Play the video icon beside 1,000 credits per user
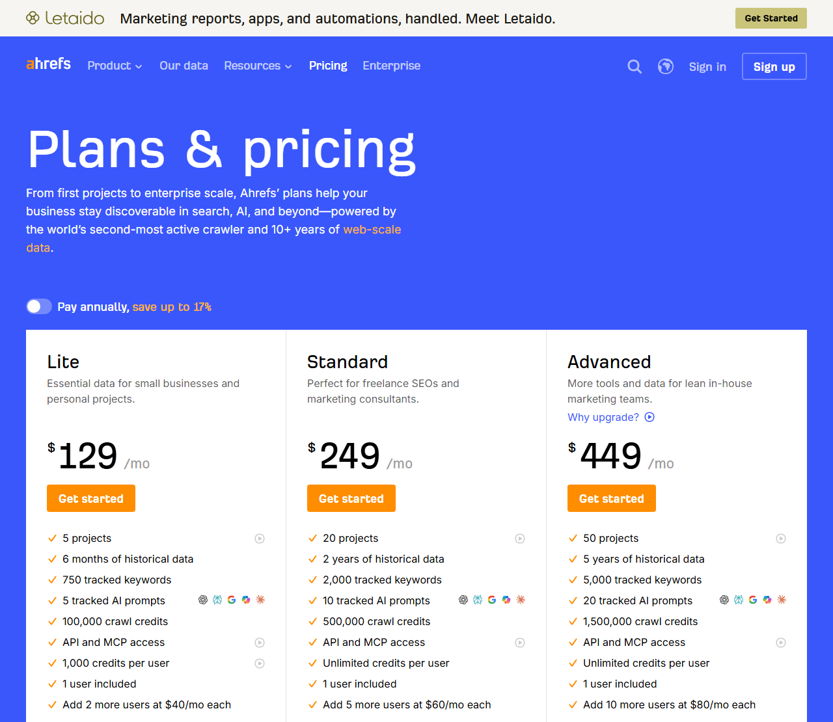833x722 pixels. [260, 663]
